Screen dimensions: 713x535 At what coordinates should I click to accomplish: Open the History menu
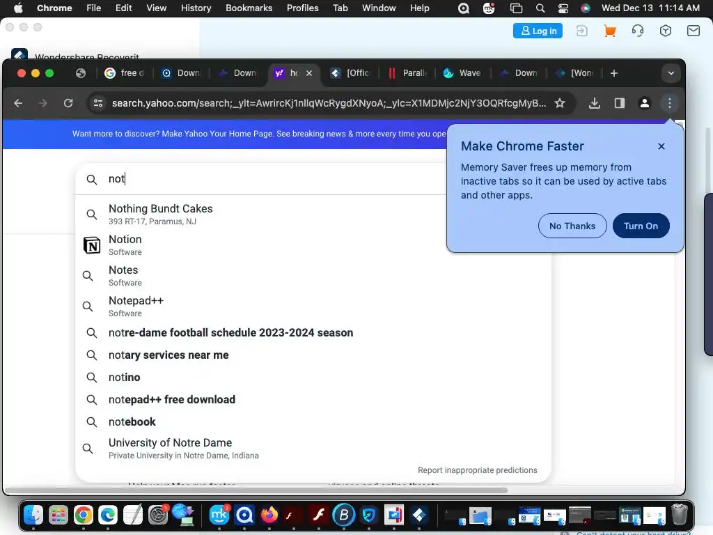coord(196,8)
